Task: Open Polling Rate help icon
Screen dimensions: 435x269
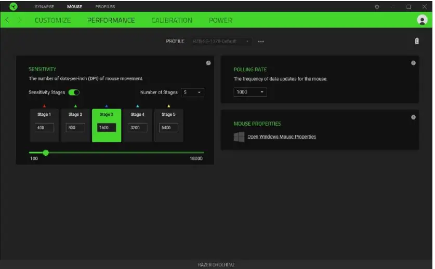Action: click(x=413, y=63)
